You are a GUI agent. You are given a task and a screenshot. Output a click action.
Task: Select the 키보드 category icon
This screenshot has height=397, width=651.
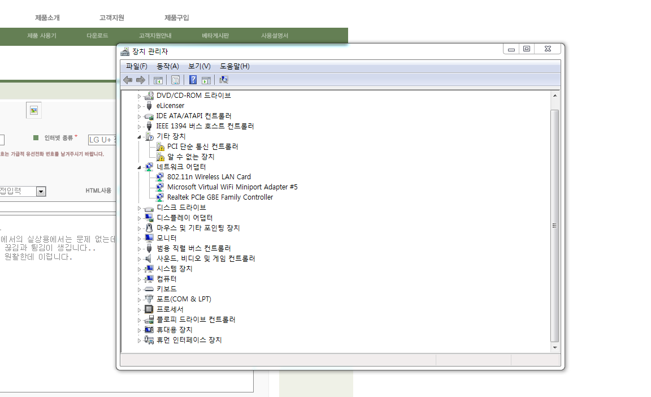(149, 289)
